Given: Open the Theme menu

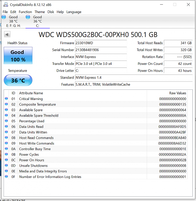Looking at the screenshot, I should tap(40, 12).
